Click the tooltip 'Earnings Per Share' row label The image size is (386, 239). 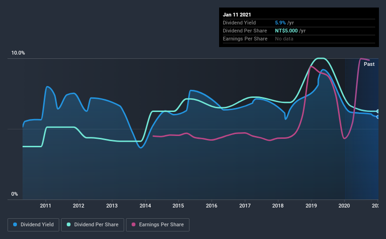[245, 39]
